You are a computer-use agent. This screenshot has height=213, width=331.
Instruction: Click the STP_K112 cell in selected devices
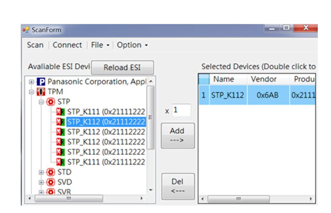pos(228,95)
